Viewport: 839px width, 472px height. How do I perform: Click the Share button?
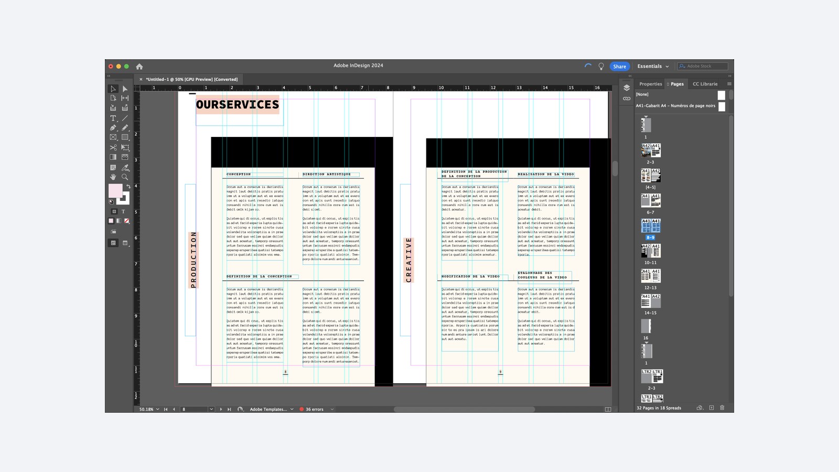619,67
